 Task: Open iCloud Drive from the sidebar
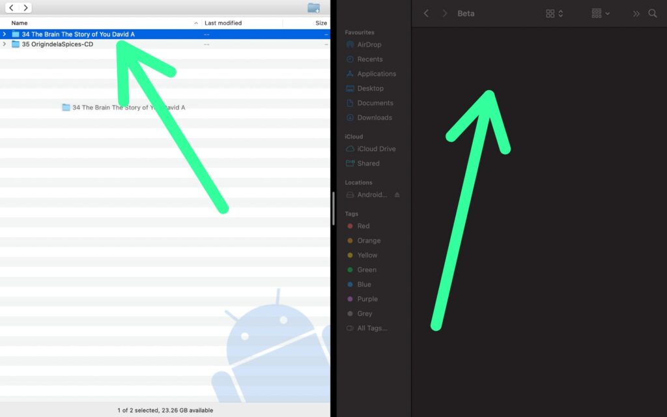click(375, 149)
